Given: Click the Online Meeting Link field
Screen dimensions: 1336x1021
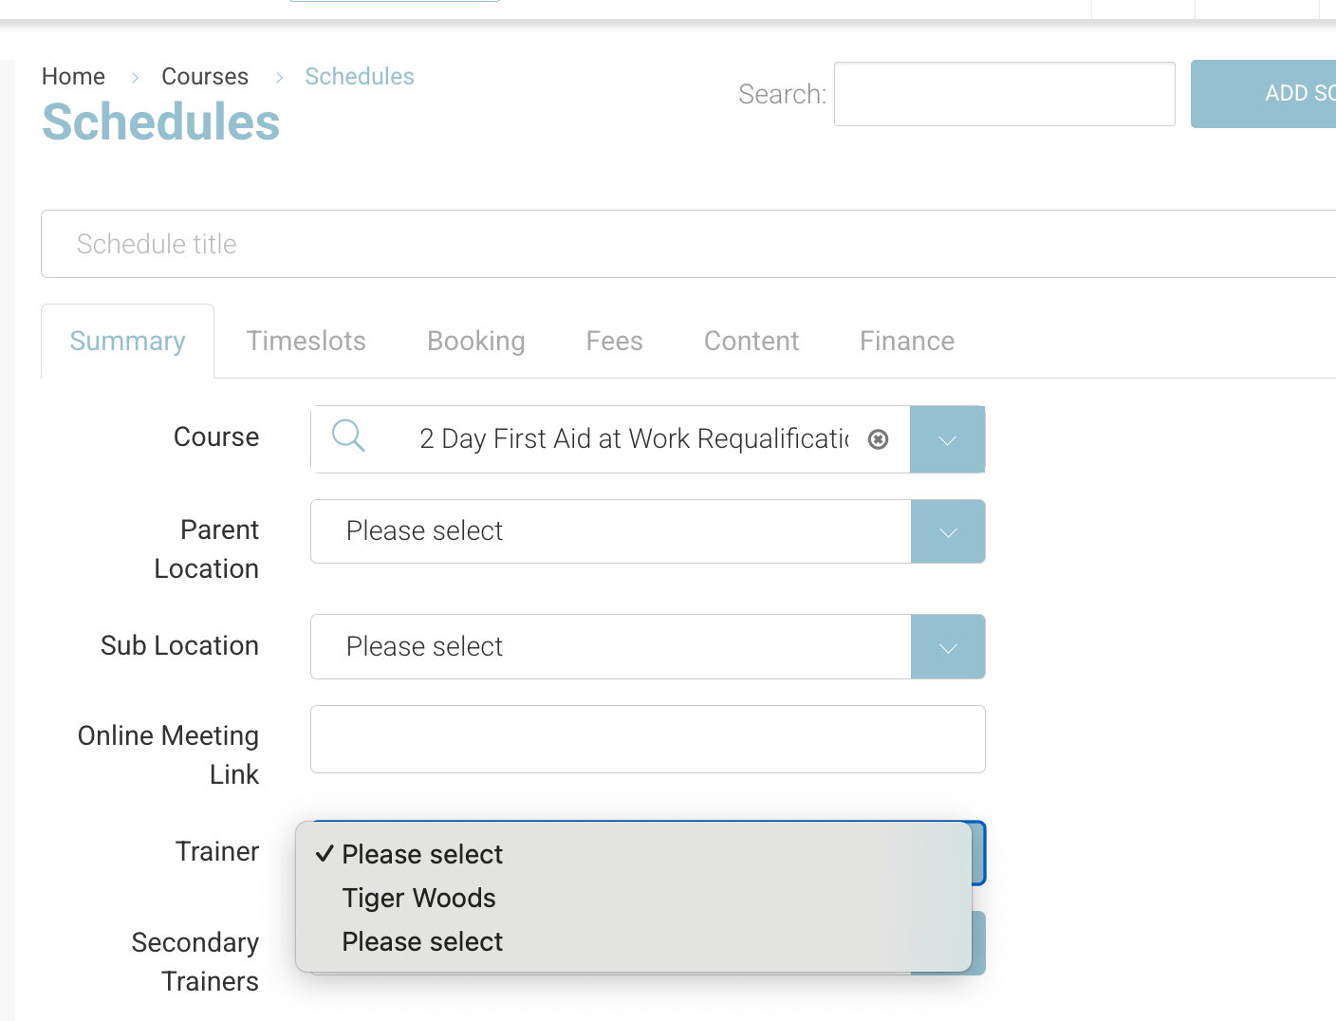Looking at the screenshot, I should point(648,739).
